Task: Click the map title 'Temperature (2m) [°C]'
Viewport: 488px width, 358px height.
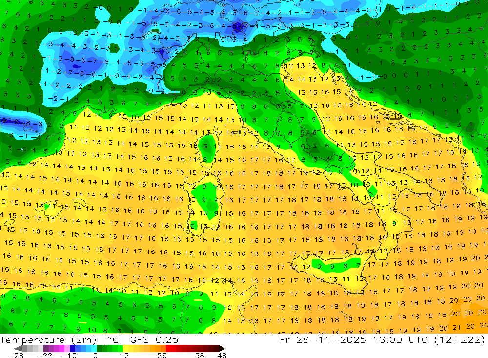Action: coord(61,340)
